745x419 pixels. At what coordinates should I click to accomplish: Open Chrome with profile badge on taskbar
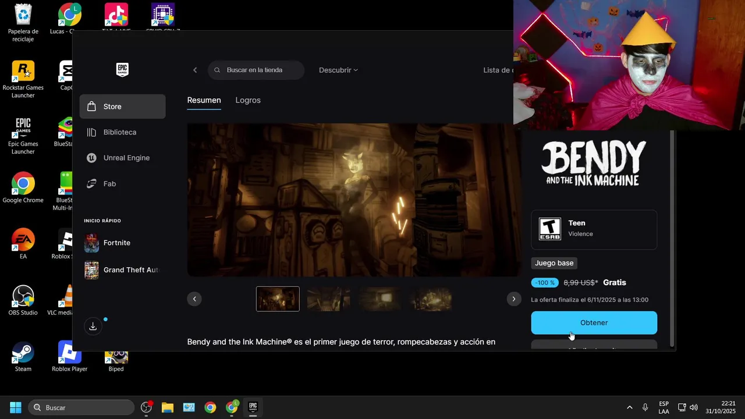232,407
